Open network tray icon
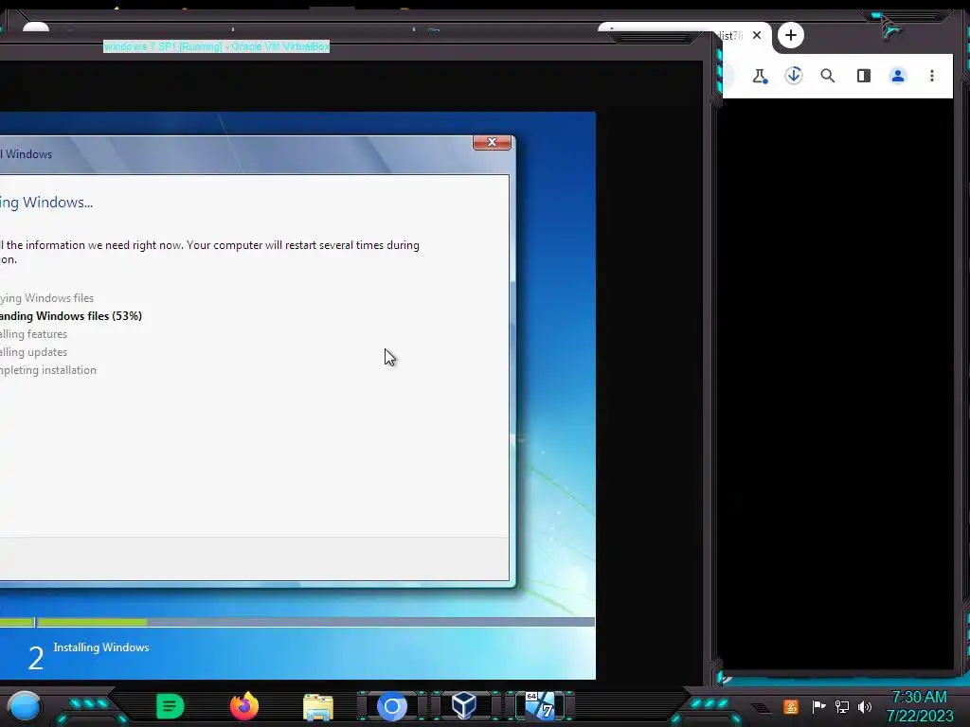Image resolution: width=970 pixels, height=727 pixels. click(x=842, y=706)
